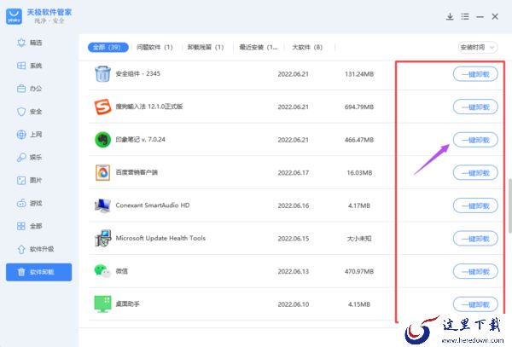Click the 搜狗输入法 app icon

[x=102, y=107]
